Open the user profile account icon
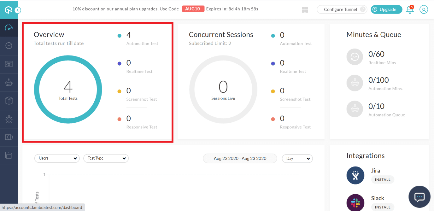The height and width of the screenshot is (211, 434). point(424,10)
